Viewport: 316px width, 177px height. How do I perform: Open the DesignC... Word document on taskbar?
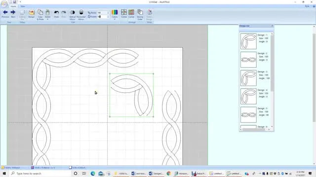click(x=156, y=174)
